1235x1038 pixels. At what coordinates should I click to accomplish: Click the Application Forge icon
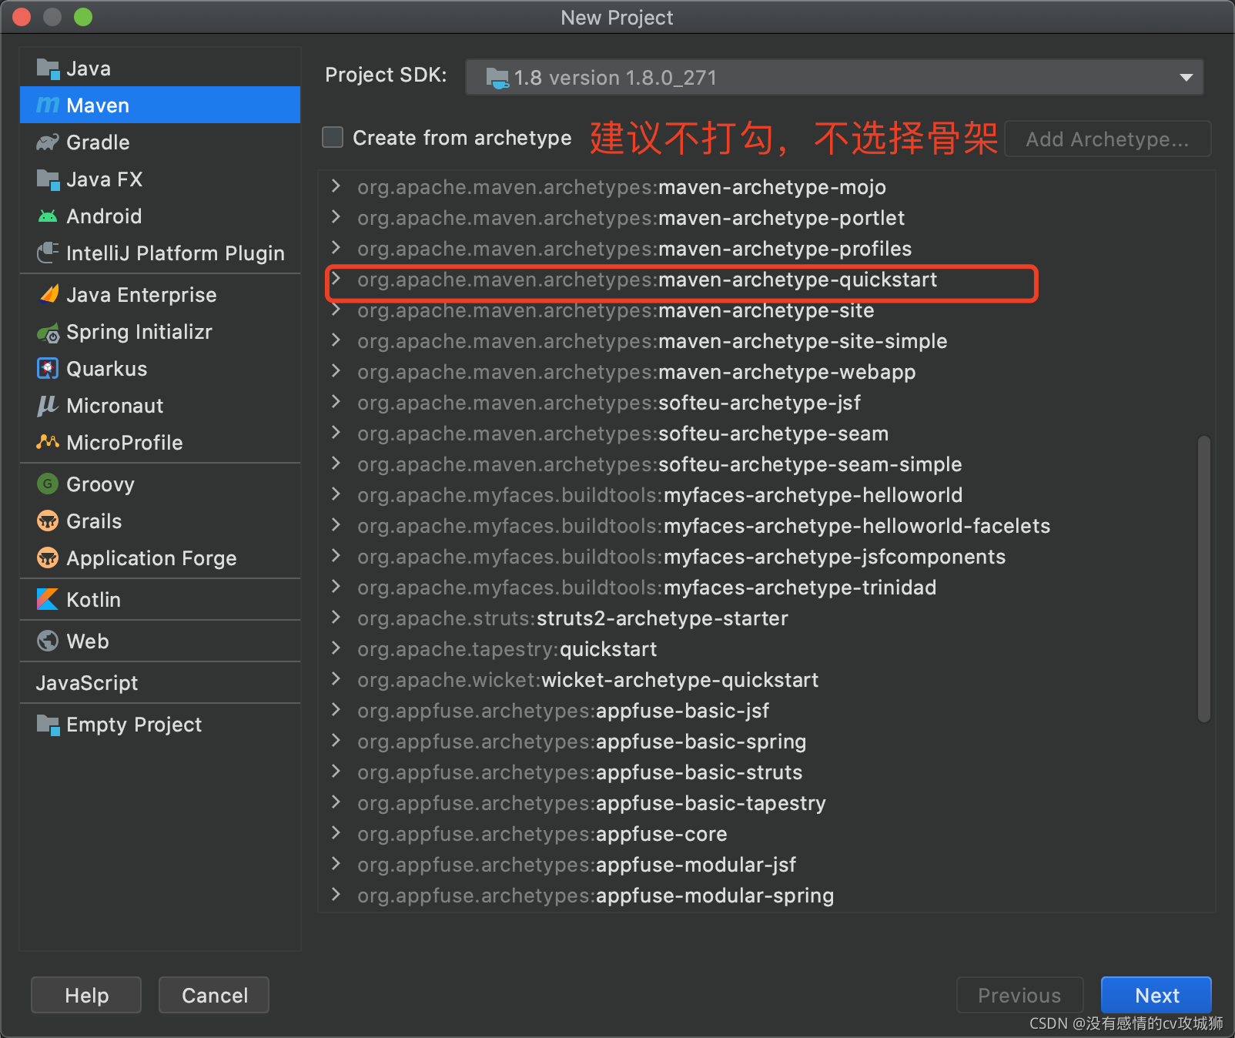click(x=48, y=558)
